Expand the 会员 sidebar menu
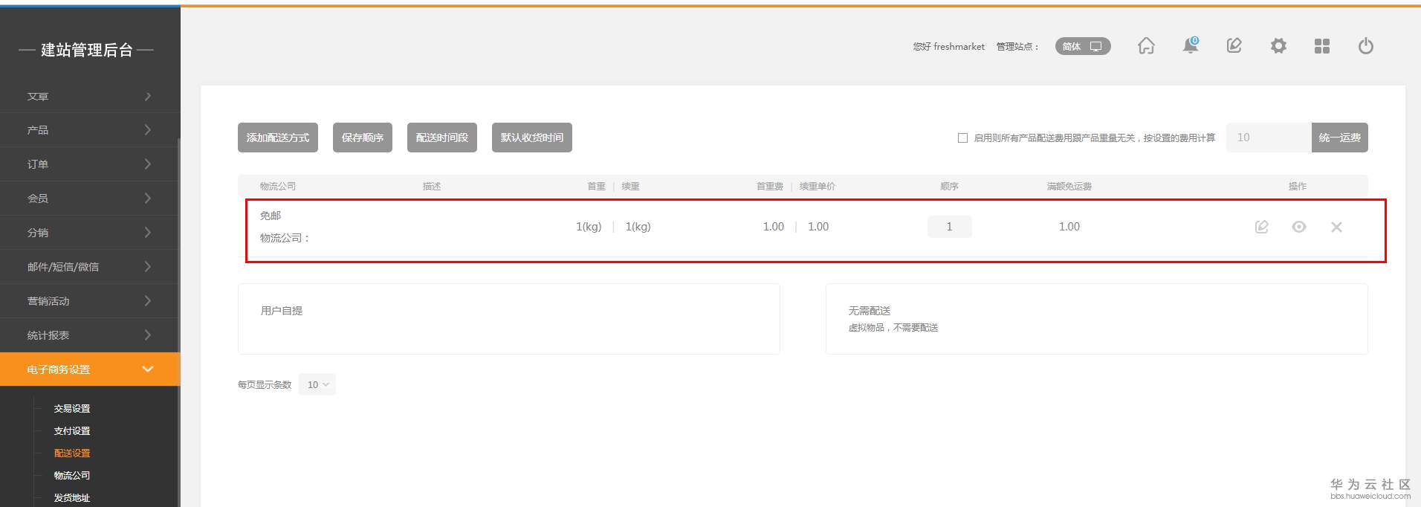 [89, 198]
